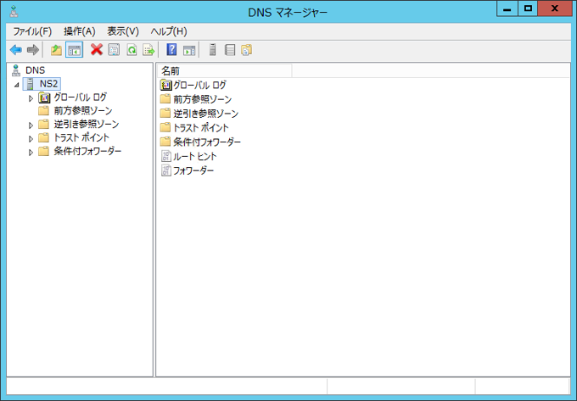Click the ルート ヒント document icon
Viewport: 577px width, 401px height.
(x=166, y=156)
